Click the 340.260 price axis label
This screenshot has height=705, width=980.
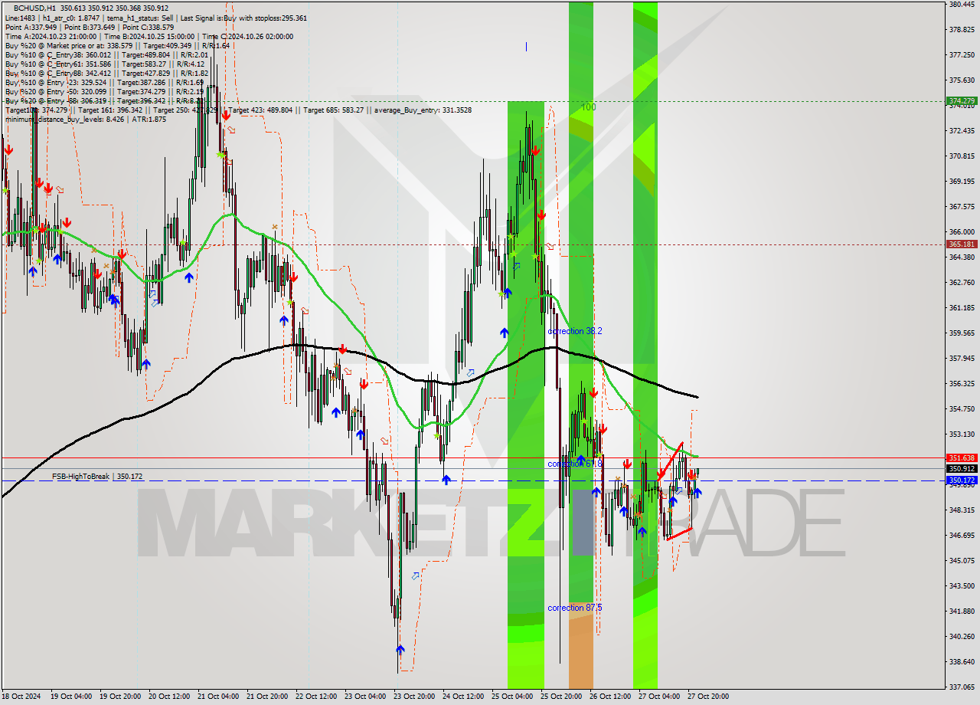pyautogui.click(x=961, y=637)
